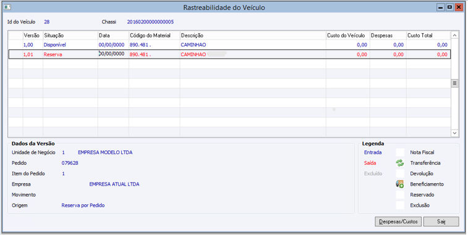Sort by Versão column header
This screenshot has width=468, height=235.
[33, 35]
